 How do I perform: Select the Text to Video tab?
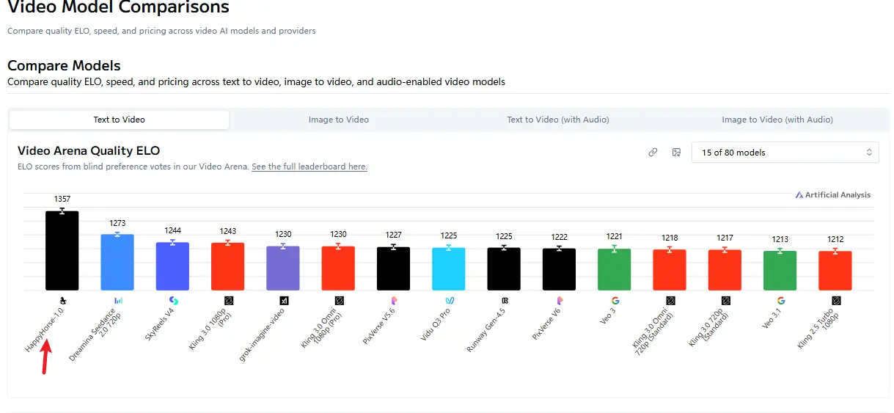click(x=120, y=120)
